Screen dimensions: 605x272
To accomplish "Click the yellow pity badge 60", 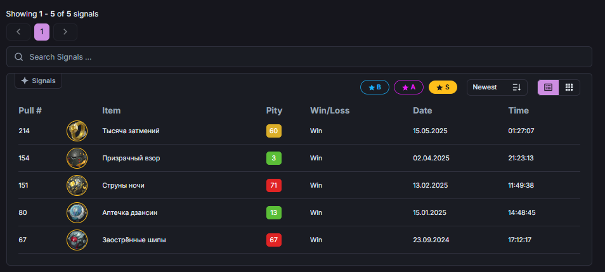I will 273,131.
